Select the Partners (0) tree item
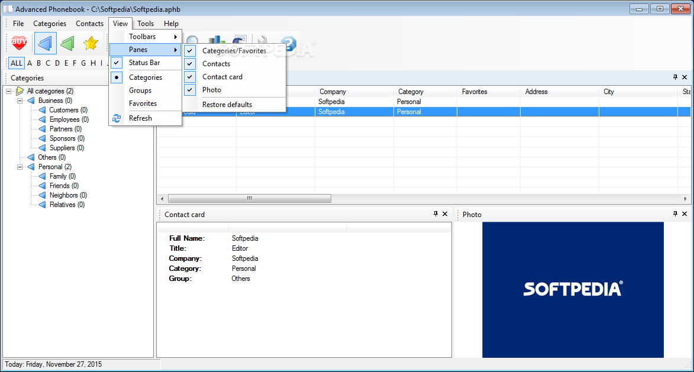694x372 pixels. point(66,129)
